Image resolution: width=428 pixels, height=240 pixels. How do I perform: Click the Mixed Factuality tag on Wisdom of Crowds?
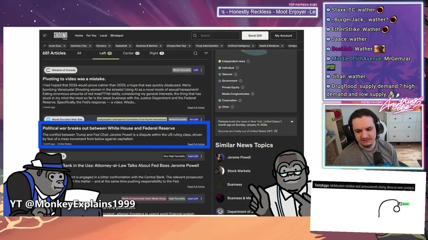tap(182, 70)
